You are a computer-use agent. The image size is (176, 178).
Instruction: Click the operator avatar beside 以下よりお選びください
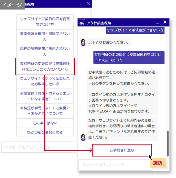pyautogui.click(x=83, y=42)
